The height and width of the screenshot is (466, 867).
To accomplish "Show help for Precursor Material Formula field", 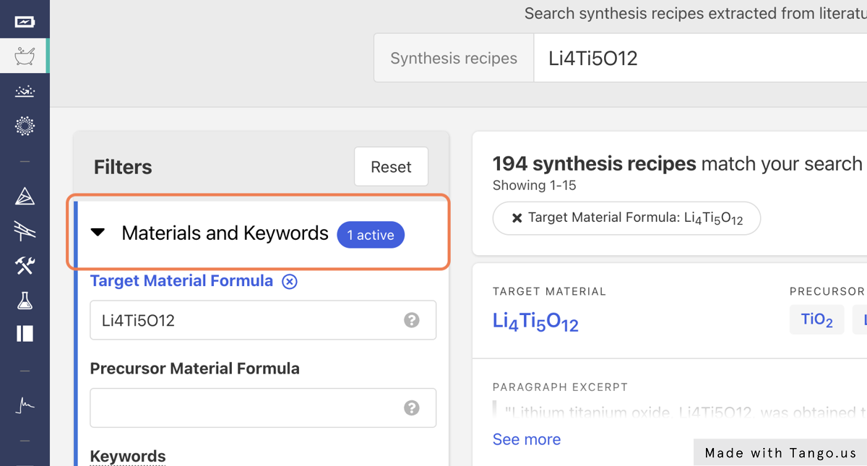I will (412, 407).
